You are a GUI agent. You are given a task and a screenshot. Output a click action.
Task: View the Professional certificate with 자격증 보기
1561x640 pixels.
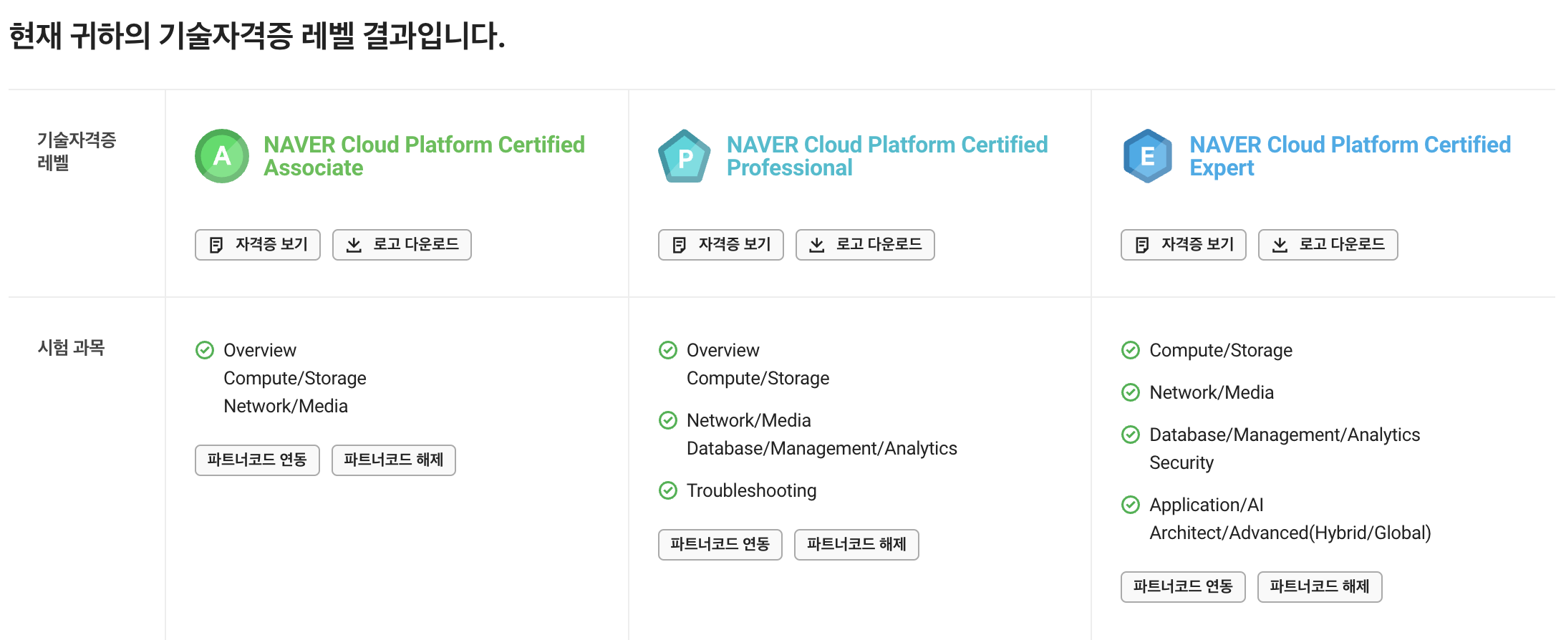pos(721,245)
